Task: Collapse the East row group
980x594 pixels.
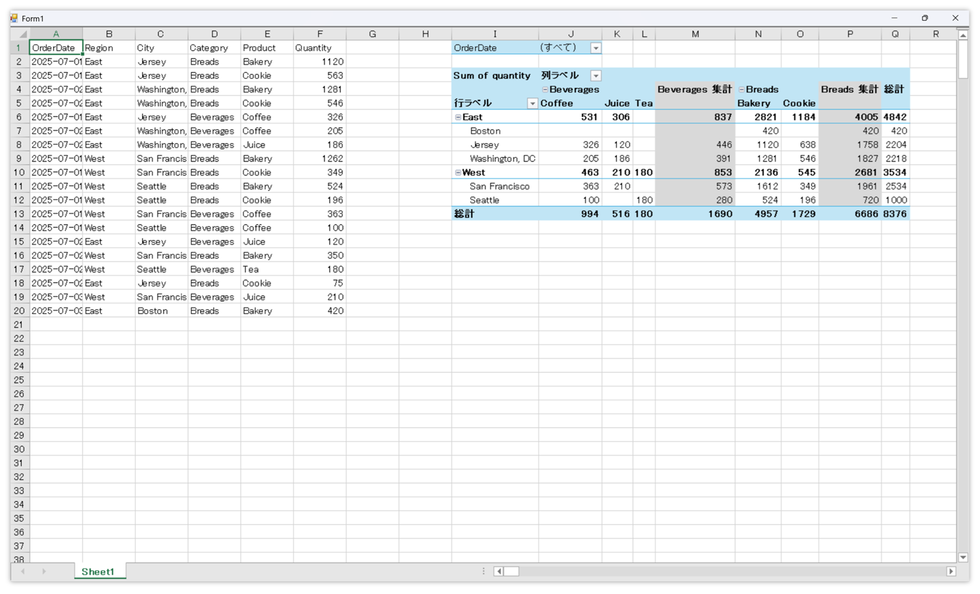Action: click(x=458, y=117)
